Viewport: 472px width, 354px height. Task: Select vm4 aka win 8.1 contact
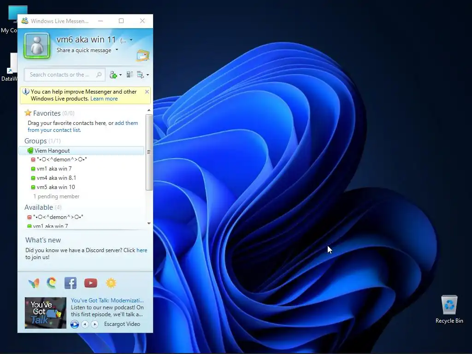[56, 178]
